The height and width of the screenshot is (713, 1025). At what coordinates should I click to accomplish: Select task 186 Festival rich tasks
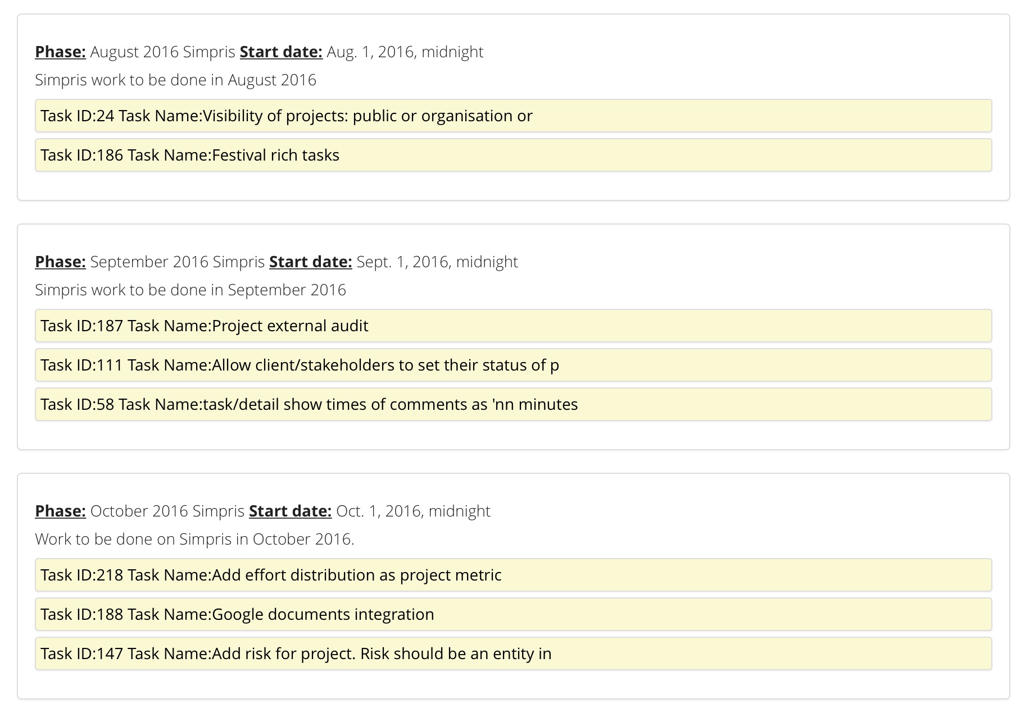point(513,155)
